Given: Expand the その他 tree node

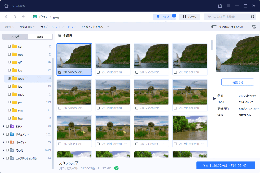Looking at the screenshot, I should coord(4,150).
